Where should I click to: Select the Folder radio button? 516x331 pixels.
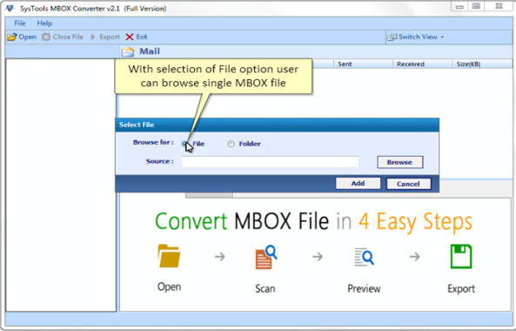[x=231, y=144]
